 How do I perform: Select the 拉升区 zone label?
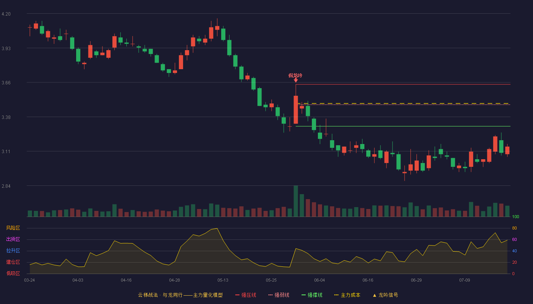(x=13, y=251)
